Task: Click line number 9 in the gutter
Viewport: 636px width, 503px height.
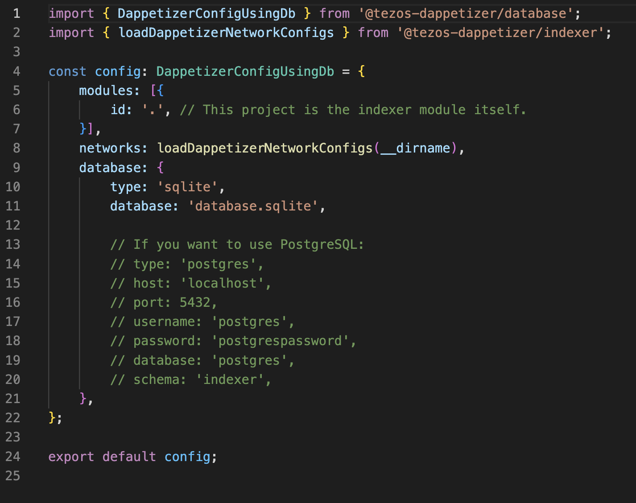Action: point(17,168)
